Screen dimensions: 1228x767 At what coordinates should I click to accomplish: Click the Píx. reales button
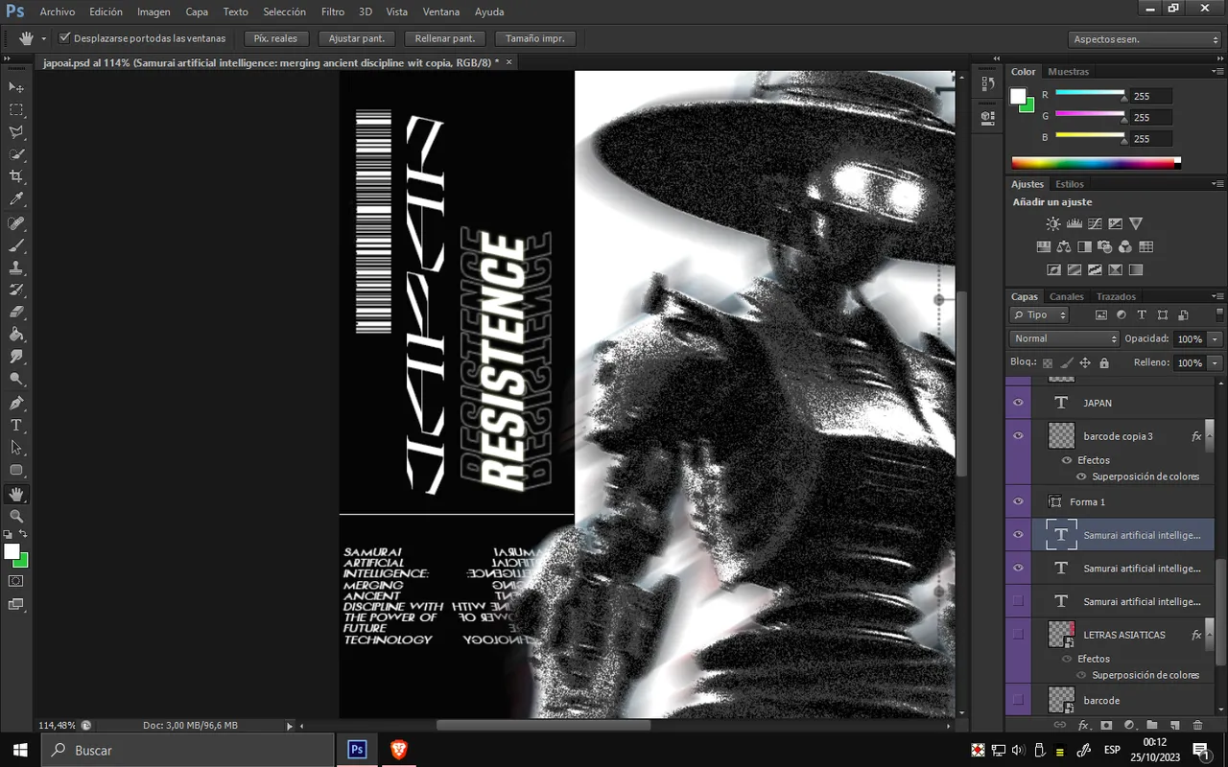pos(275,38)
